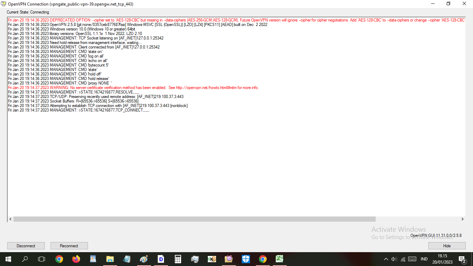Toggle the touch keyboard from the tray
This screenshot has width=473, height=266.
pos(412,259)
